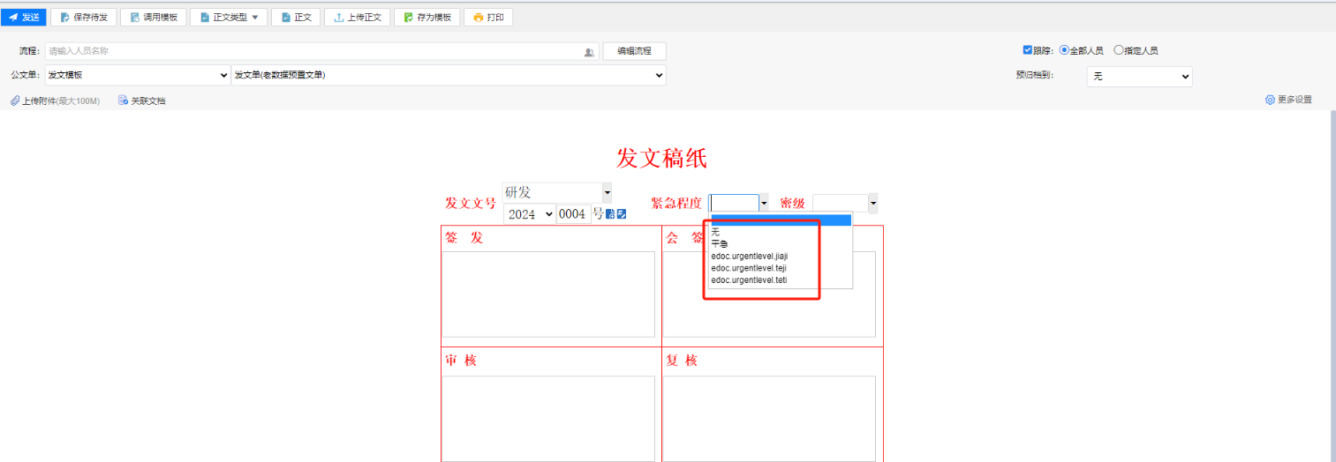Select the 全部人员 radio button
1336x462 pixels.
coord(1064,50)
